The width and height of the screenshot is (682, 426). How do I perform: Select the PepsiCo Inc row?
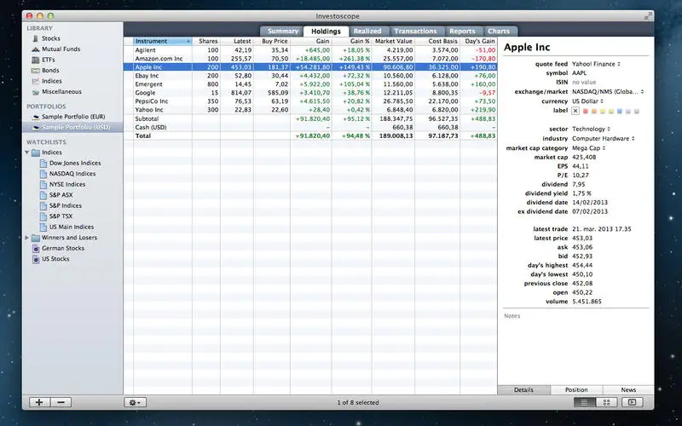tap(310, 101)
